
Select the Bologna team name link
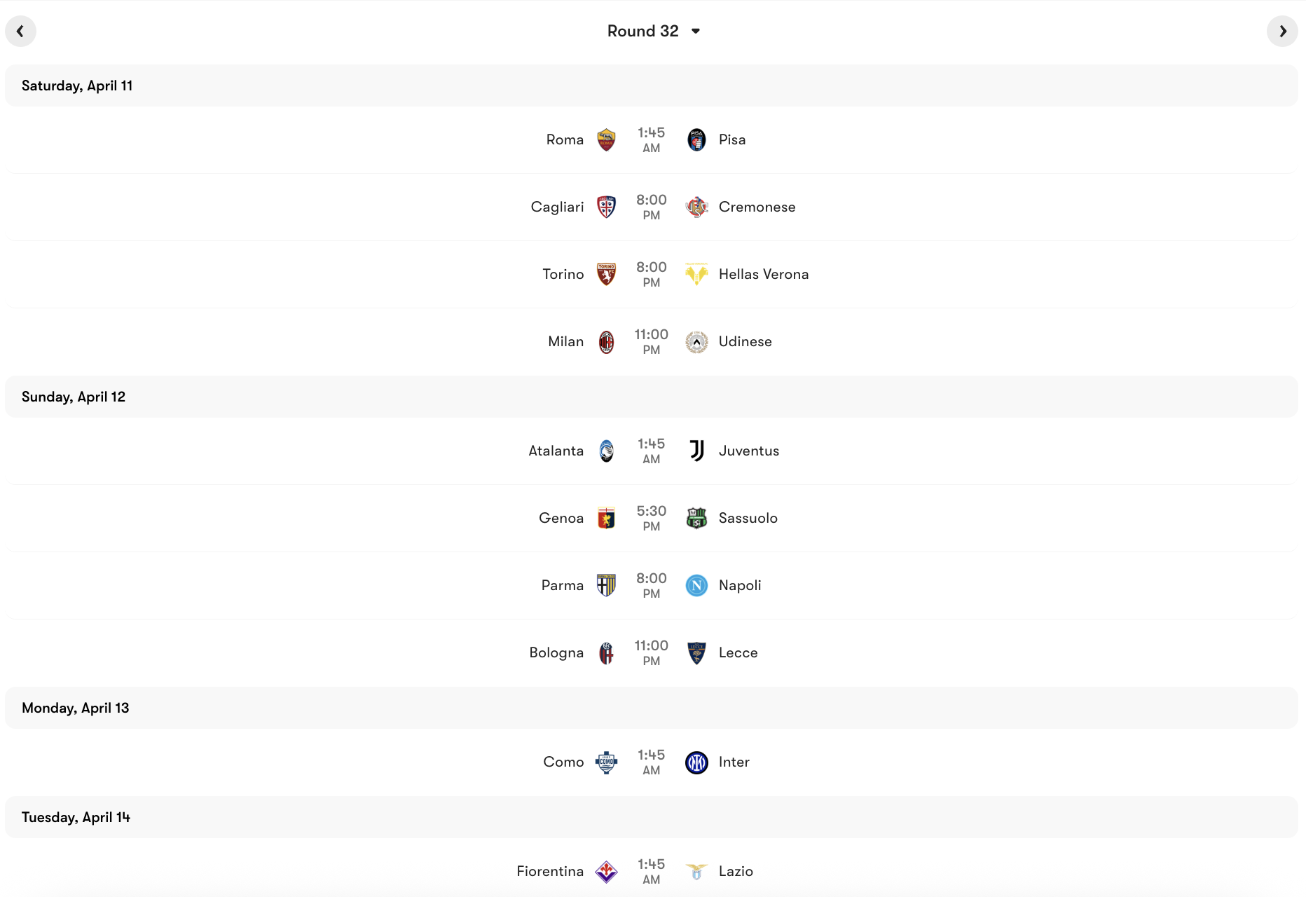pos(557,652)
